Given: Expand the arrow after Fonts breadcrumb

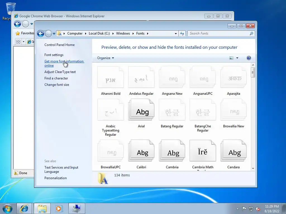Looking at the screenshot, I should point(147,33).
